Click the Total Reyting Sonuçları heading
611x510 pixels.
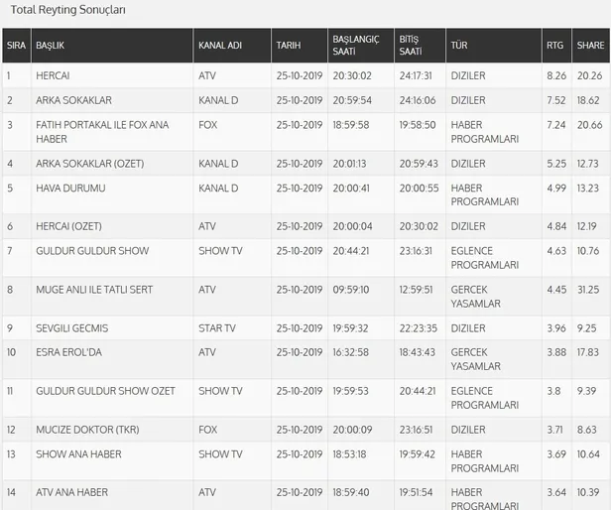click(x=68, y=9)
